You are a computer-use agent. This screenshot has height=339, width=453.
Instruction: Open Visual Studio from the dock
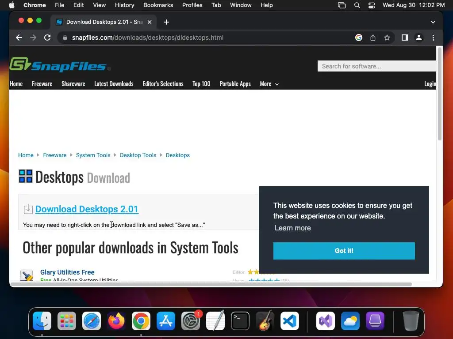pos(326,321)
